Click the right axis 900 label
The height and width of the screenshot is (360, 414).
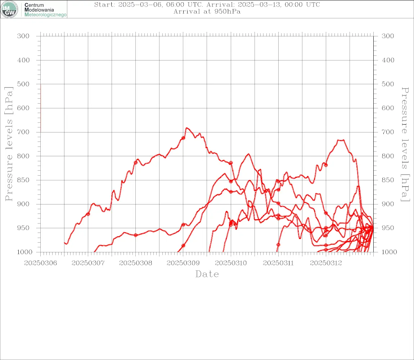[388, 204]
